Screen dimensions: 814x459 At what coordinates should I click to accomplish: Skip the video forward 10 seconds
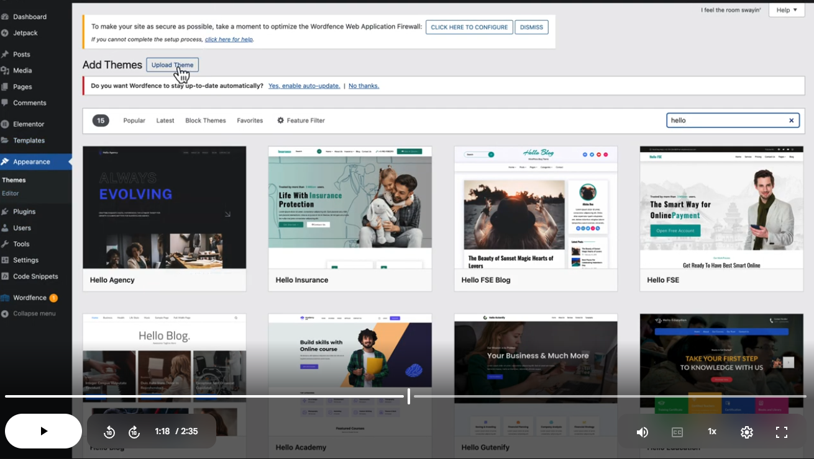[x=134, y=432]
